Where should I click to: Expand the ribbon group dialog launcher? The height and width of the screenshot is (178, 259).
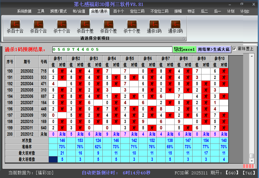(x=184, y=39)
